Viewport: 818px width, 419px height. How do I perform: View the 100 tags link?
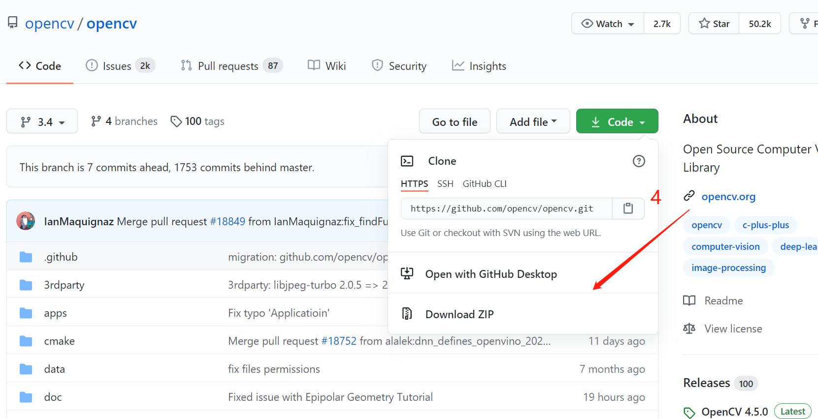[197, 121]
